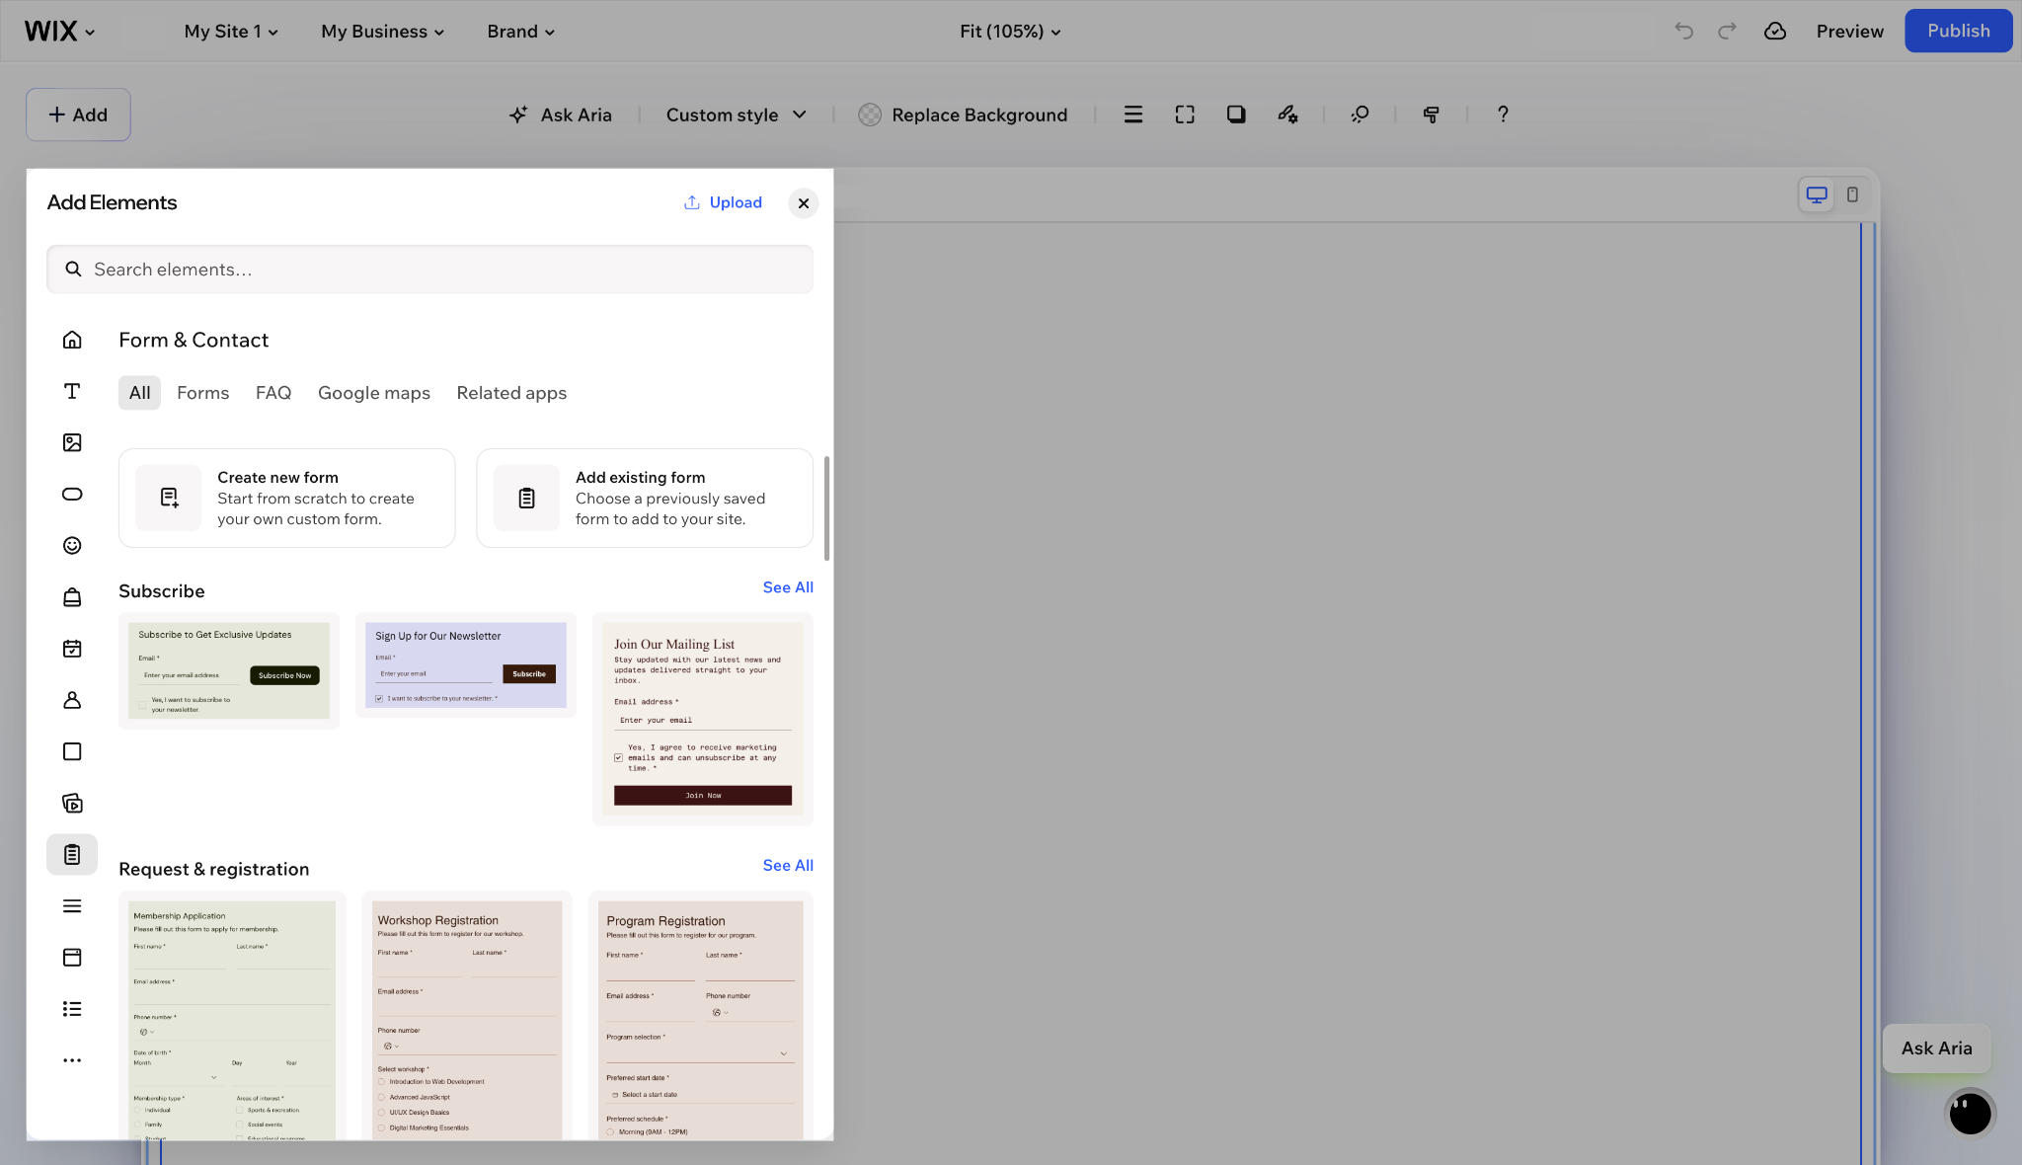Select the Forms tab
Image resolution: width=2022 pixels, height=1165 pixels.
click(203, 393)
